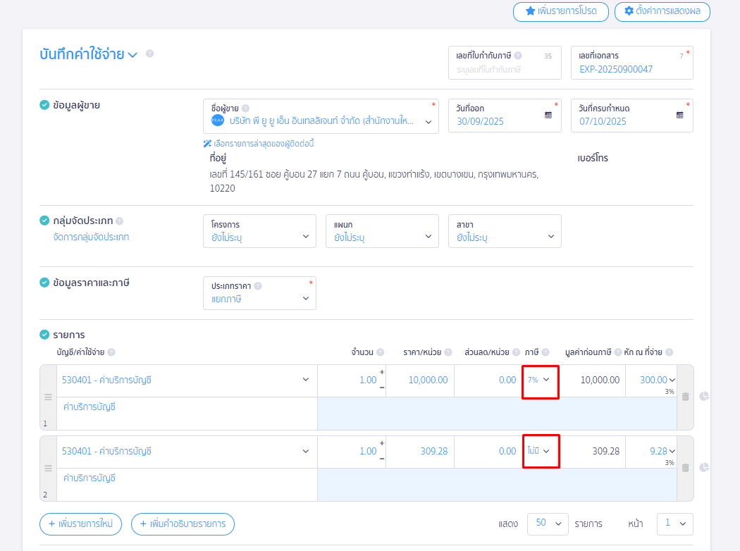Click the เพิ่มรายการใหม่ button
The image size is (740, 551).
(81, 524)
